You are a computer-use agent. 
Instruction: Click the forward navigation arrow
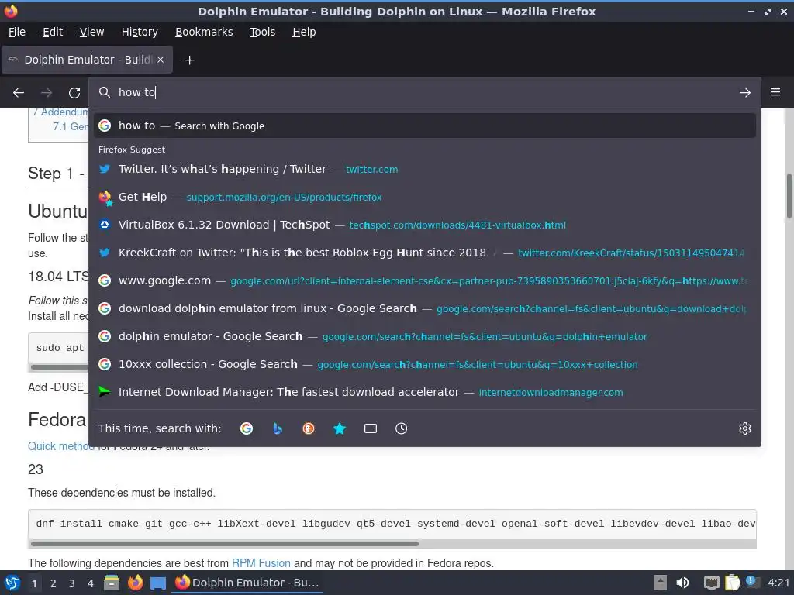tap(47, 93)
